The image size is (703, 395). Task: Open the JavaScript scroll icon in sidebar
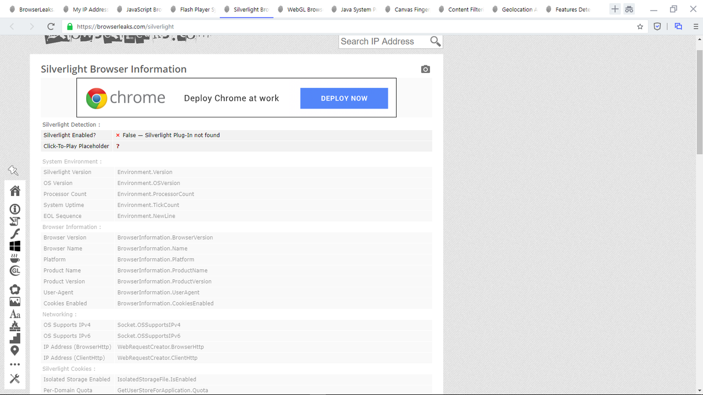click(x=15, y=221)
